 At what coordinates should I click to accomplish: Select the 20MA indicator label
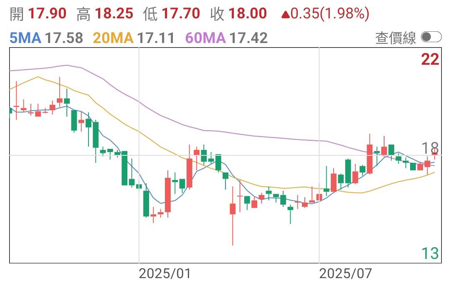point(113,38)
